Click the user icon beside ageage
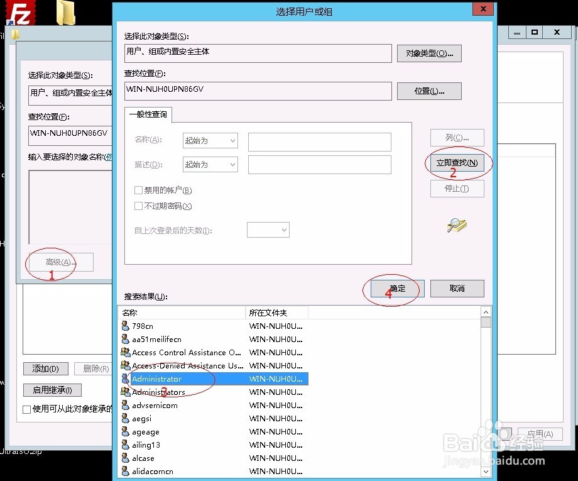Screen dimensions: 578x481 tap(125, 432)
